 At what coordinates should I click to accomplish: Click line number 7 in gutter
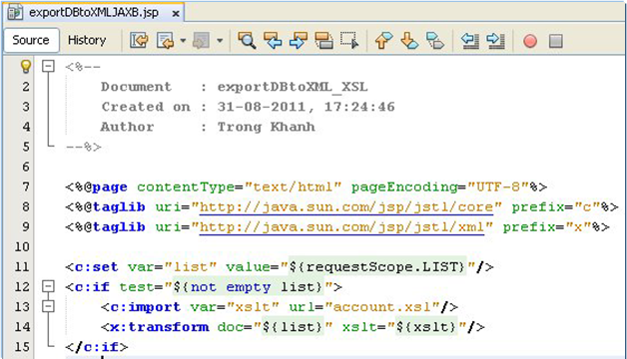click(26, 186)
